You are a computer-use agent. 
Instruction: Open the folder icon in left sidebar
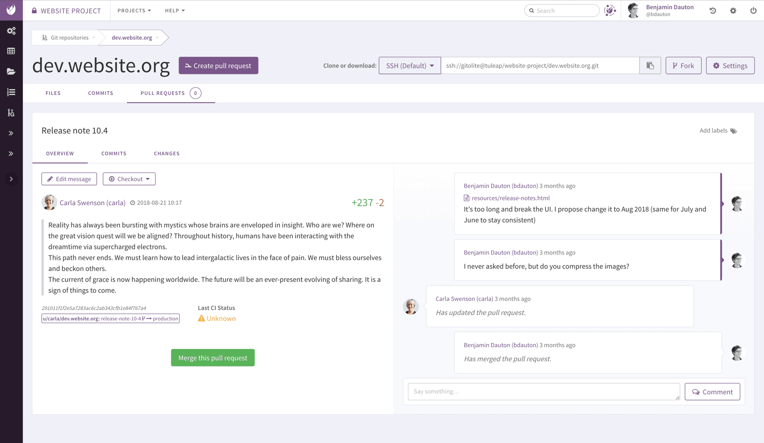click(x=11, y=72)
